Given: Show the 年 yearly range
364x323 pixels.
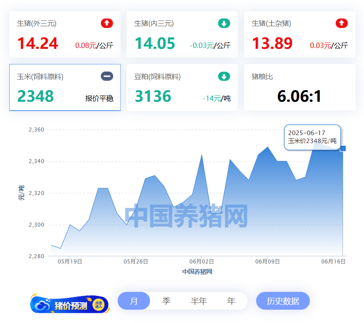Looking at the screenshot, I should coord(231,301).
